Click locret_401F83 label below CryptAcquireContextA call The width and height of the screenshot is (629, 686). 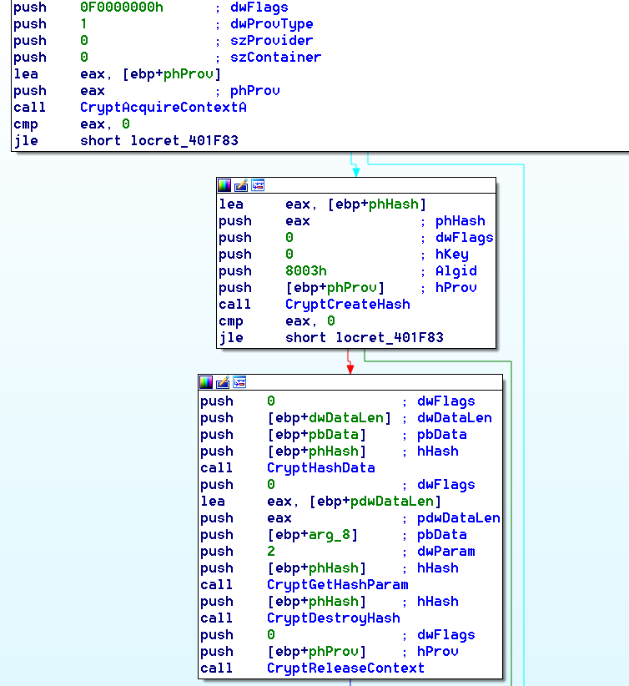(x=184, y=141)
